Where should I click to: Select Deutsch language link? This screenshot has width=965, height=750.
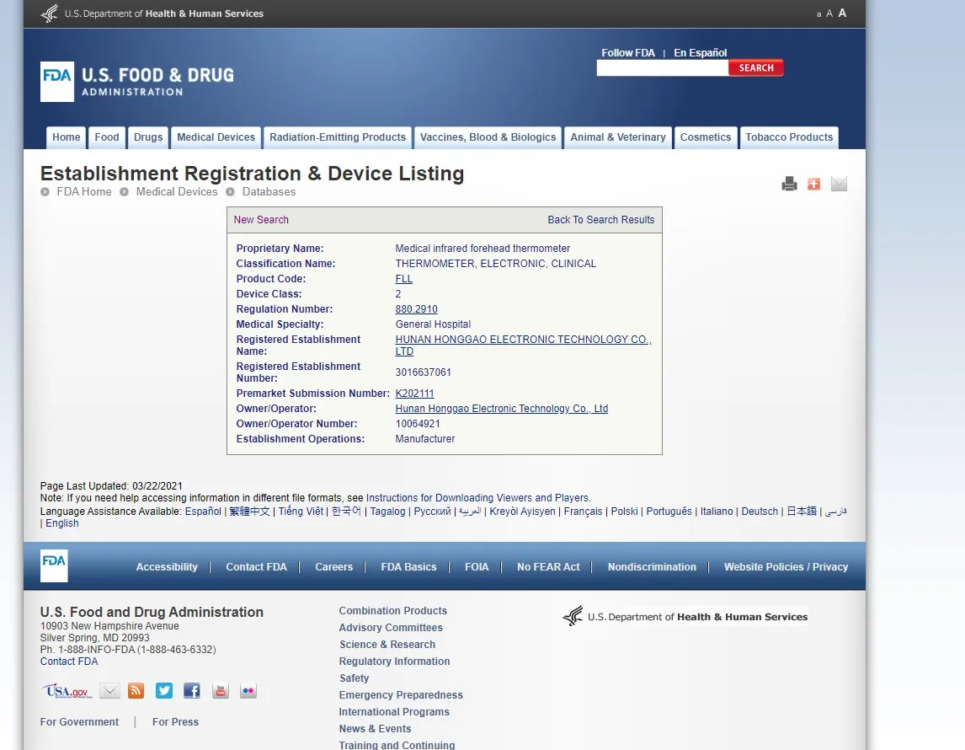click(x=760, y=512)
